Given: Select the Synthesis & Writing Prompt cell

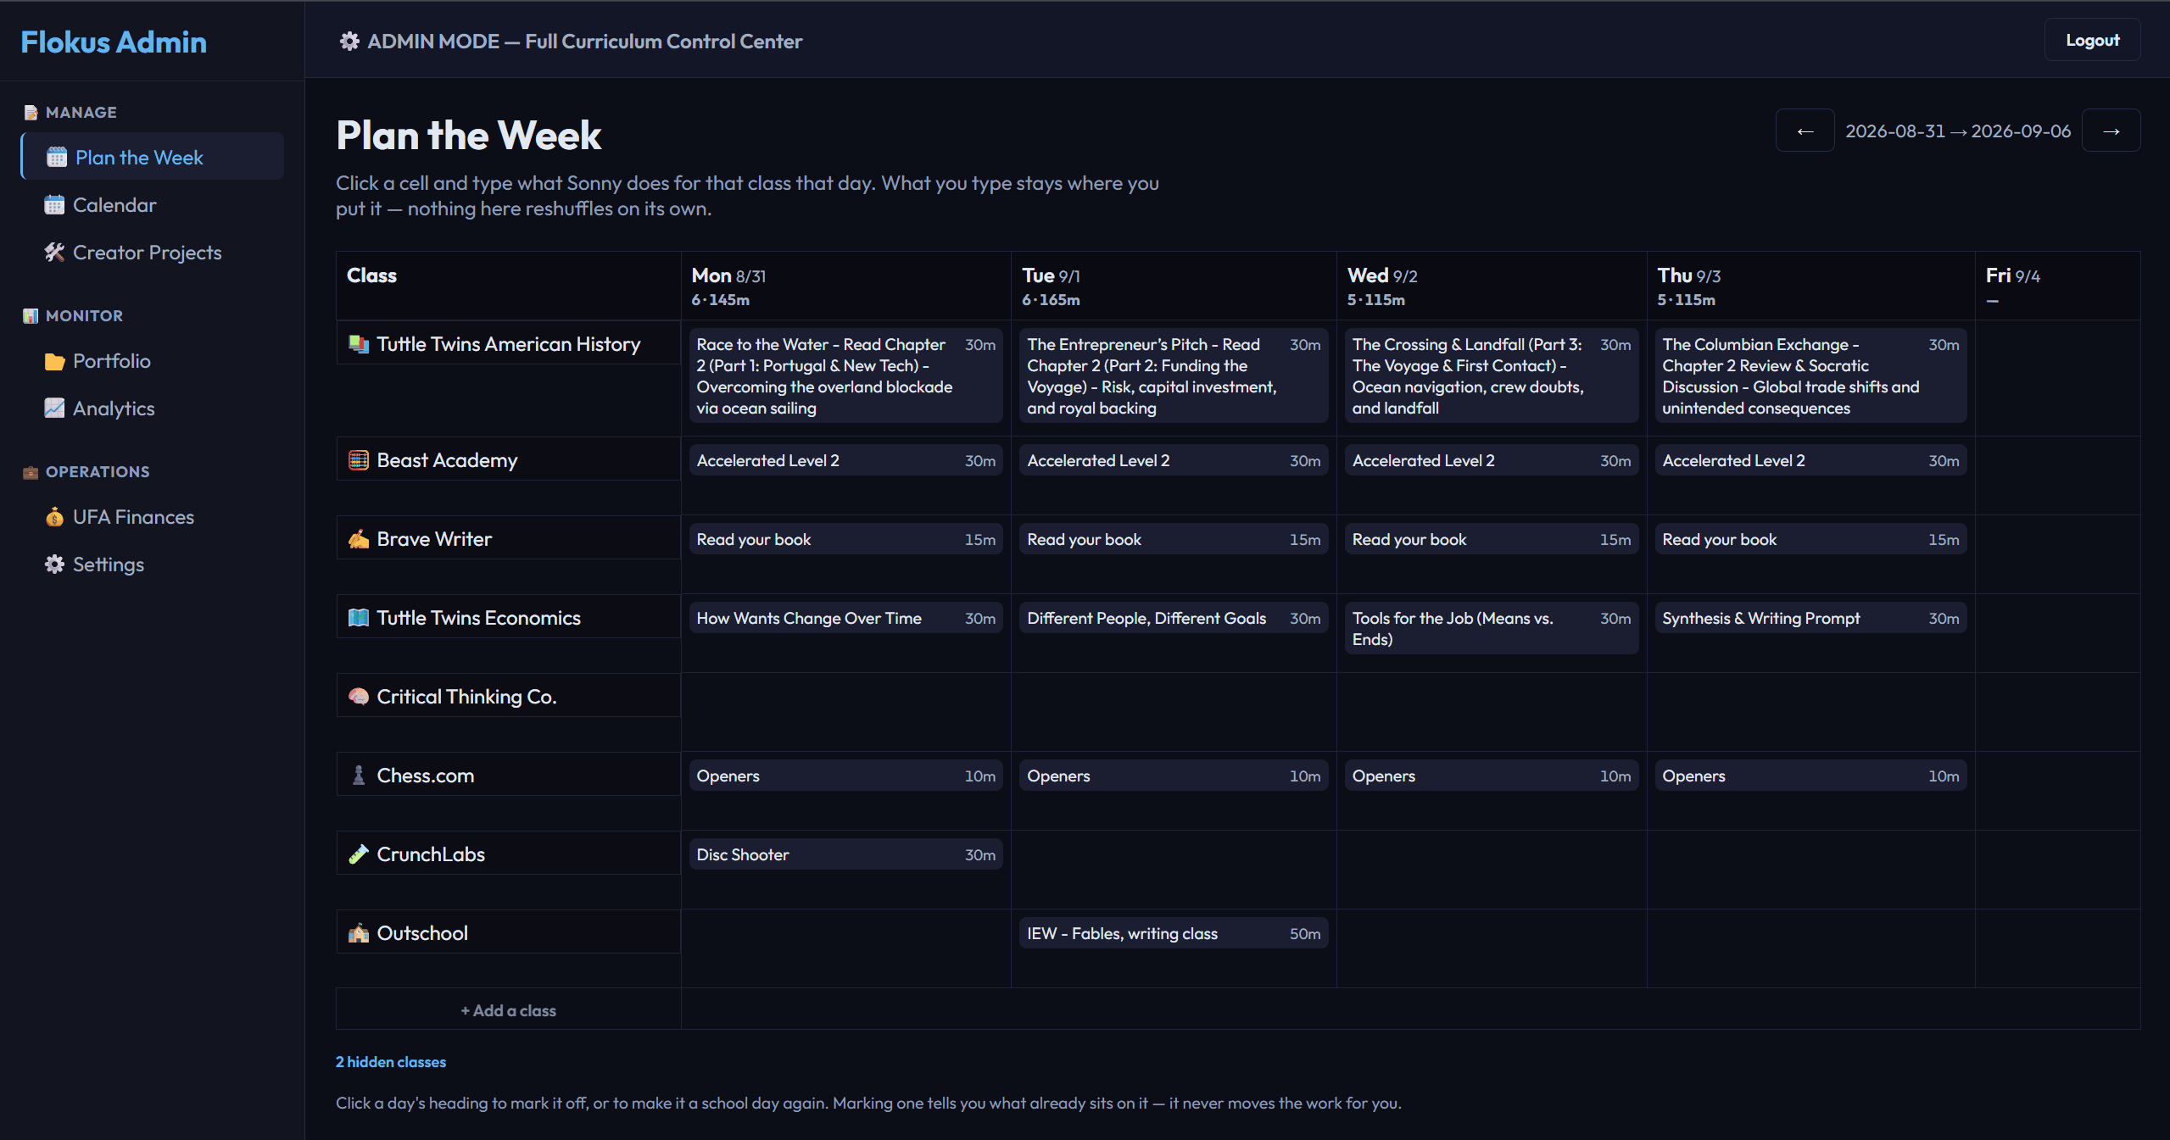Looking at the screenshot, I should (1810, 618).
